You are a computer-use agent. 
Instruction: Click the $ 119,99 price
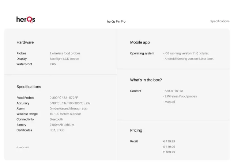click(169, 147)
